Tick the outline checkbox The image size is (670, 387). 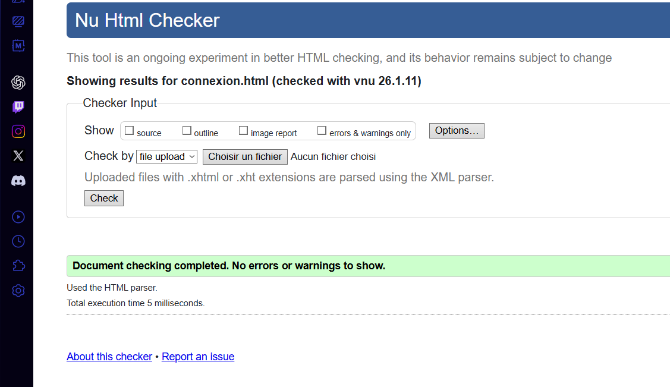click(187, 131)
